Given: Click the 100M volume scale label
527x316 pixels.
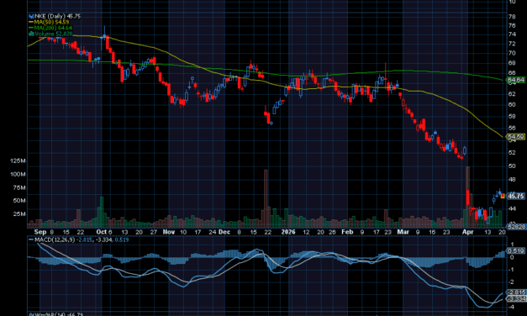Looking at the screenshot, I should click(18, 174).
